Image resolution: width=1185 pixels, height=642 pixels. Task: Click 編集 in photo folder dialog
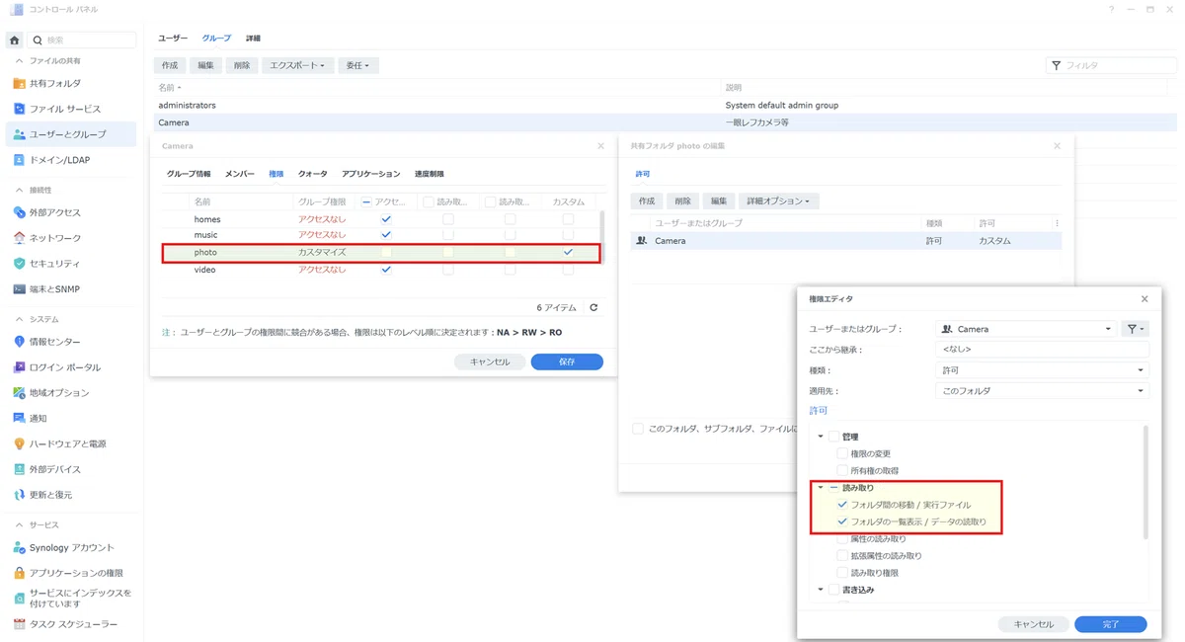719,201
